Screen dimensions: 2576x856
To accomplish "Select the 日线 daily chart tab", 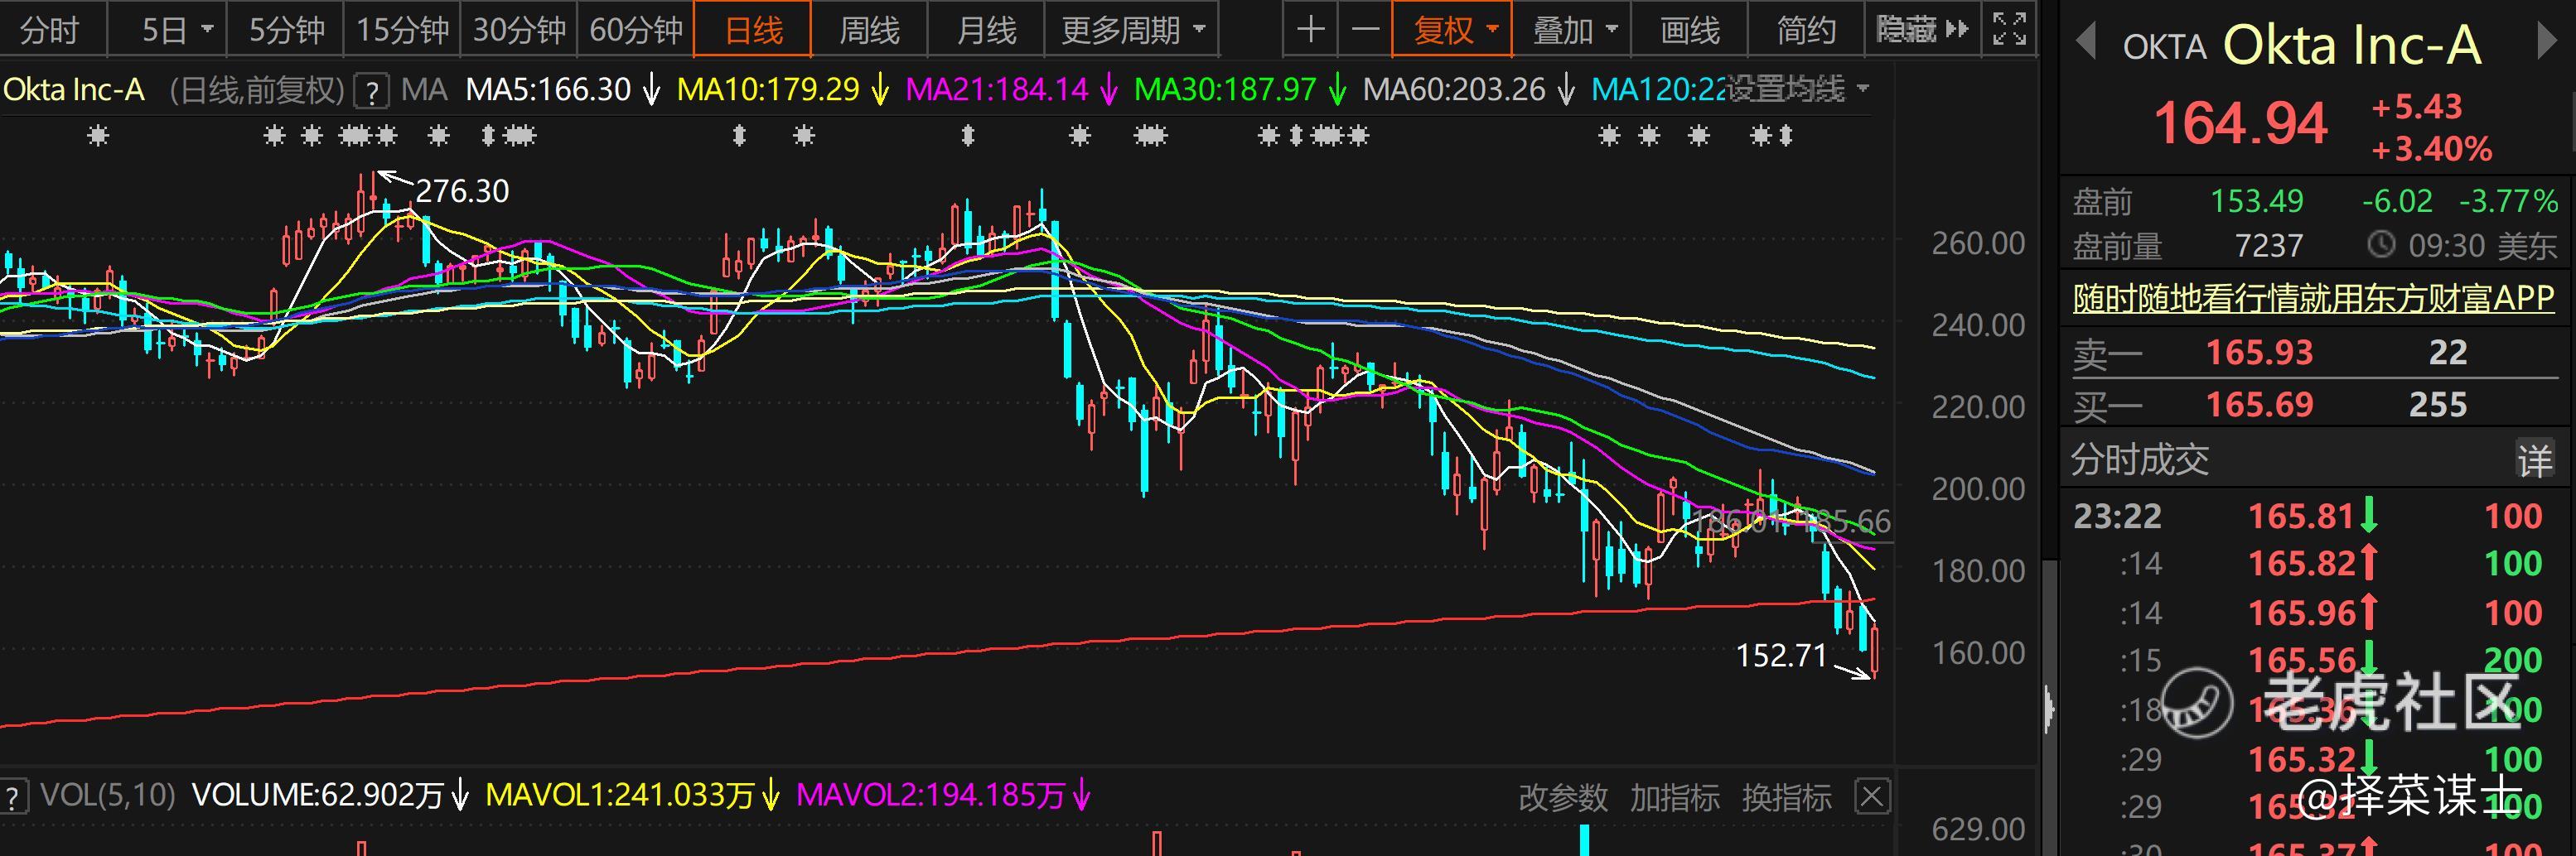I will (x=753, y=31).
